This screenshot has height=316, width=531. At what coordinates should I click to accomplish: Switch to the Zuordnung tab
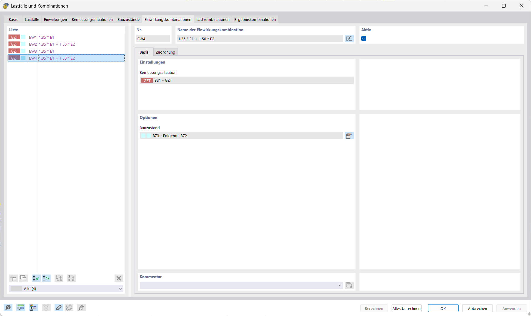(165, 52)
